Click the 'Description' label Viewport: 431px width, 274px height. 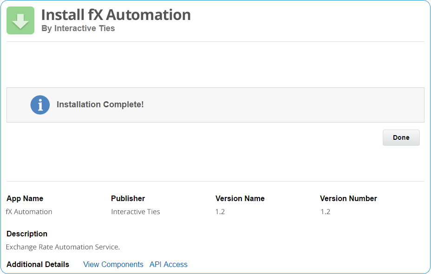27,234
